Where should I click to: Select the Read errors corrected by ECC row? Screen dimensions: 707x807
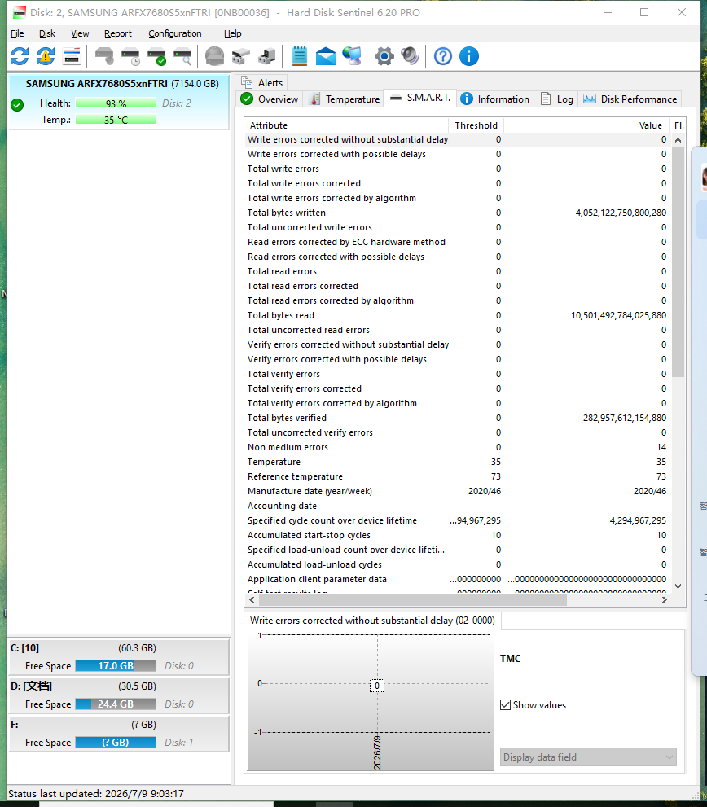pos(457,242)
